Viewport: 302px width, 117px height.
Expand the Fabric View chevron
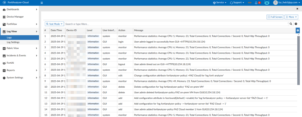[x=36, y=48]
